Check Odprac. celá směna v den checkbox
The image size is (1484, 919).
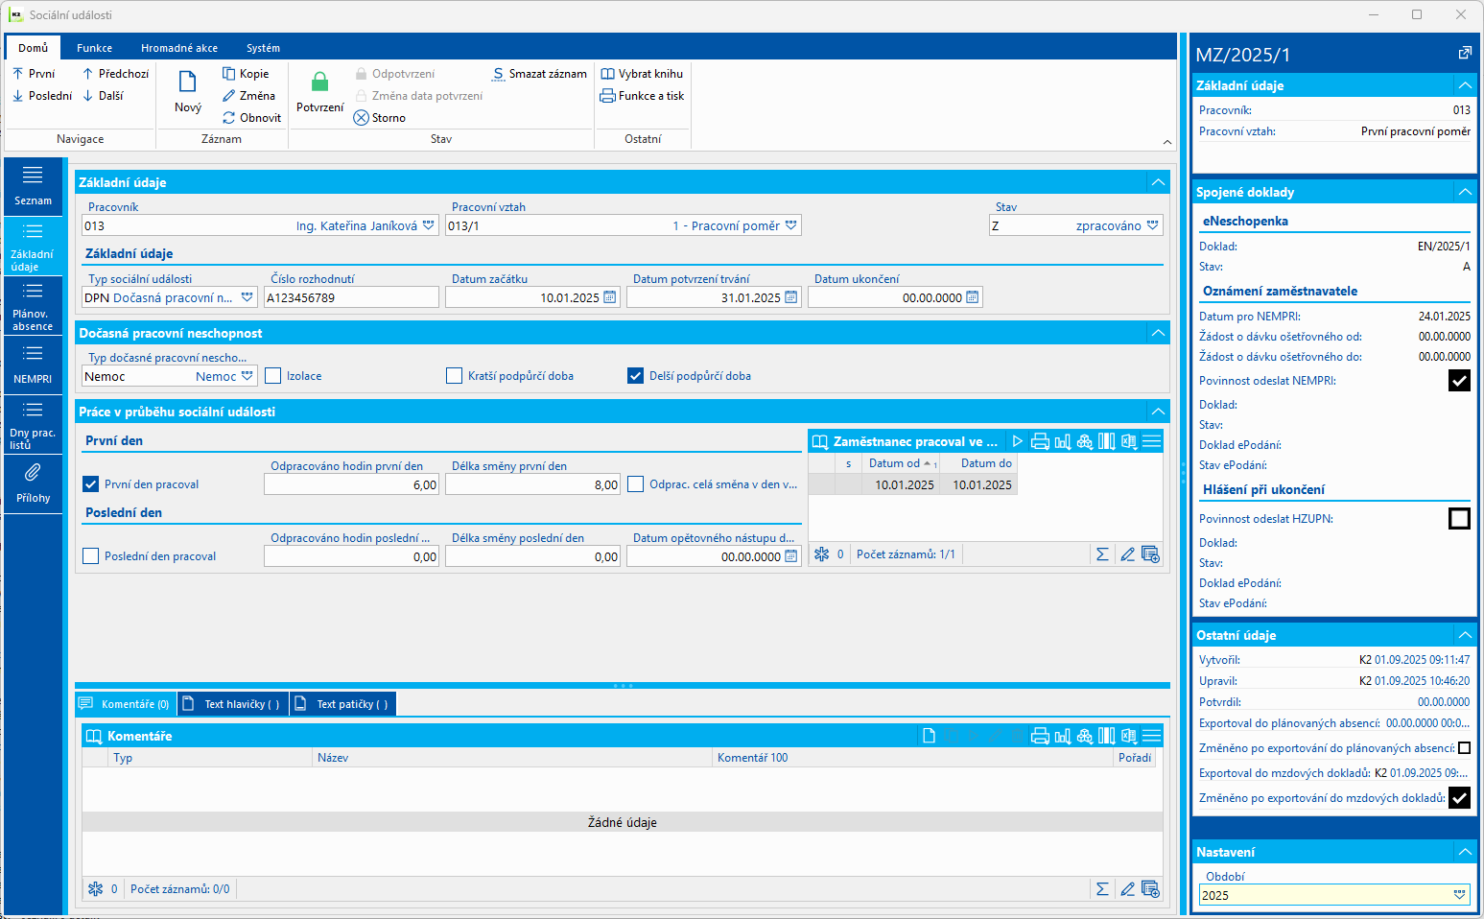tap(635, 484)
